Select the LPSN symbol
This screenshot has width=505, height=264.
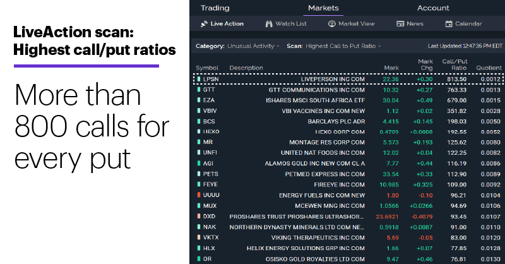click(211, 79)
